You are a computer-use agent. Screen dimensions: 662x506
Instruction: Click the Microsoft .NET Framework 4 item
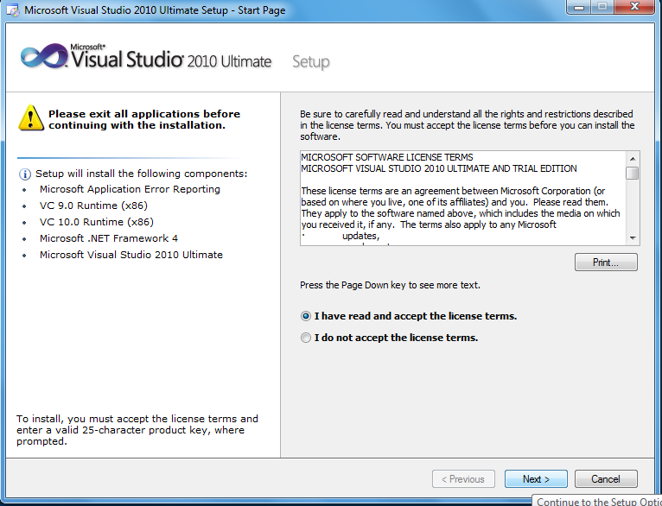pyautogui.click(x=109, y=238)
